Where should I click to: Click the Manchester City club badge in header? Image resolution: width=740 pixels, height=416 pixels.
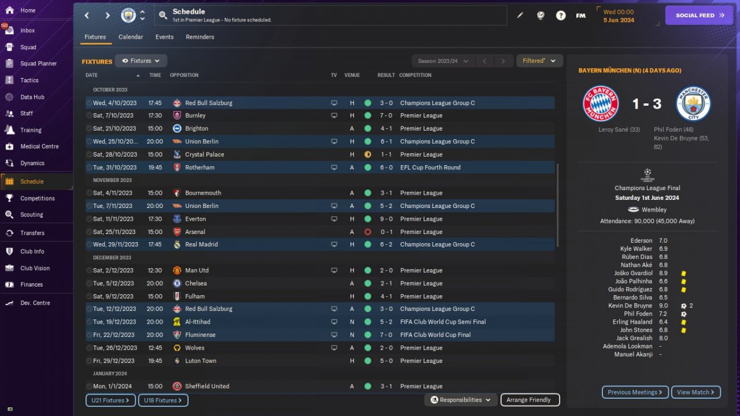(128, 15)
